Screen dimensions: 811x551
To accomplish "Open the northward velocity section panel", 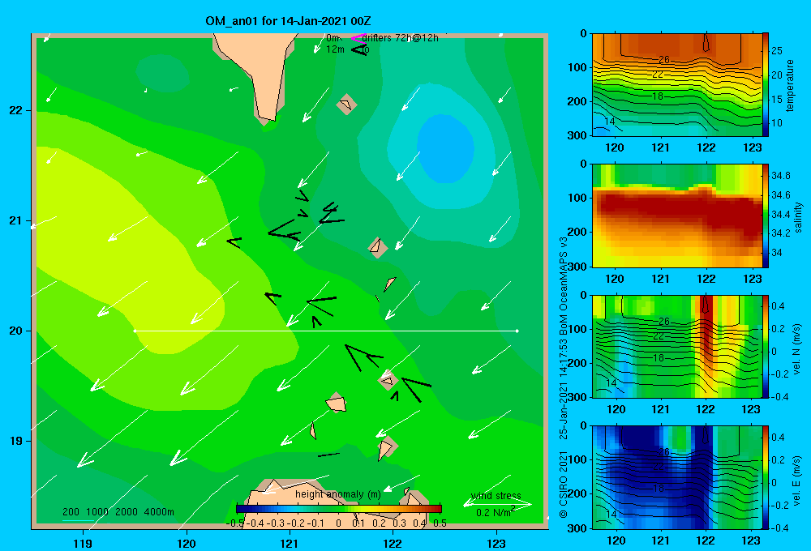I will [x=676, y=346].
